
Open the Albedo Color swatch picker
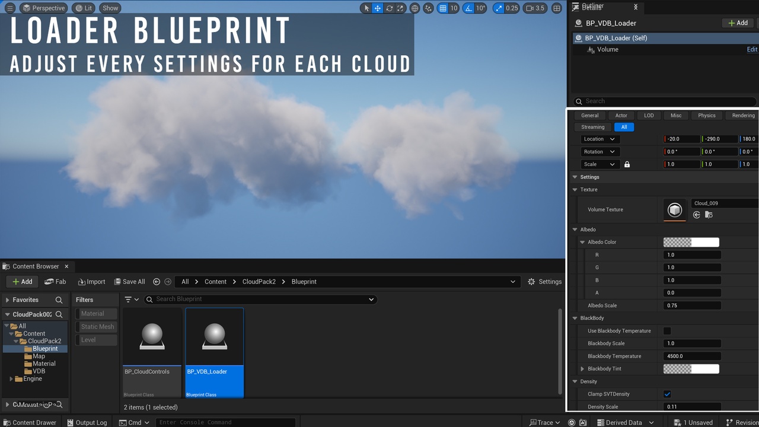coord(691,242)
